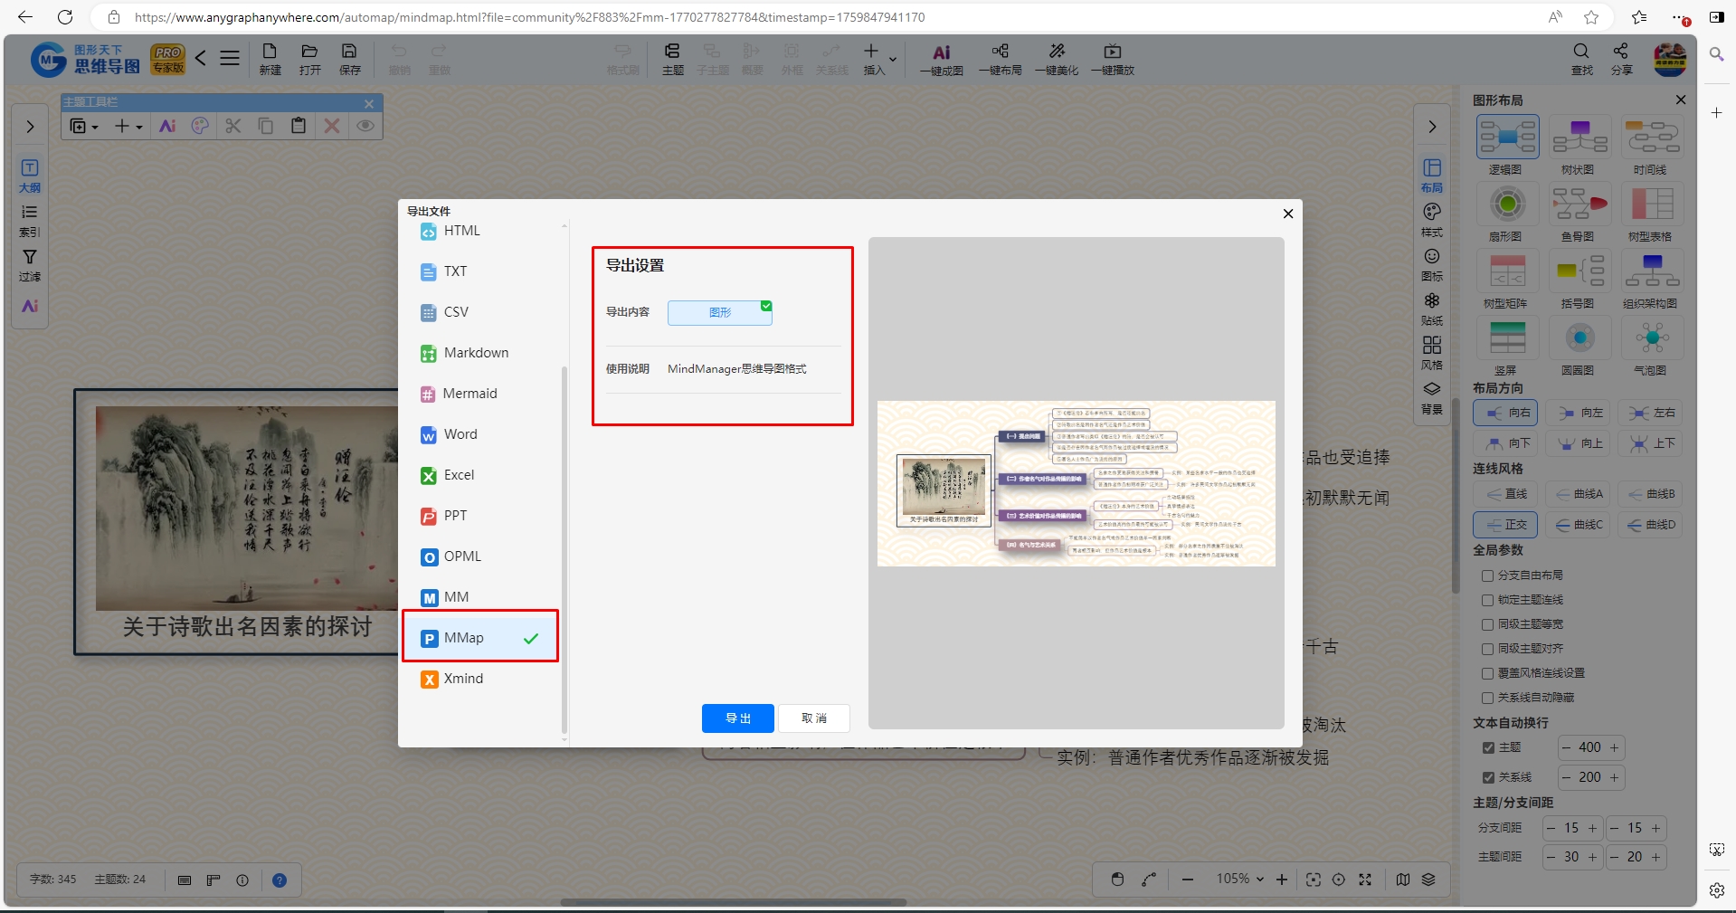Viewport: 1736px width, 913px height.
Task: Open the hamburger menu in the top bar
Action: (230, 58)
